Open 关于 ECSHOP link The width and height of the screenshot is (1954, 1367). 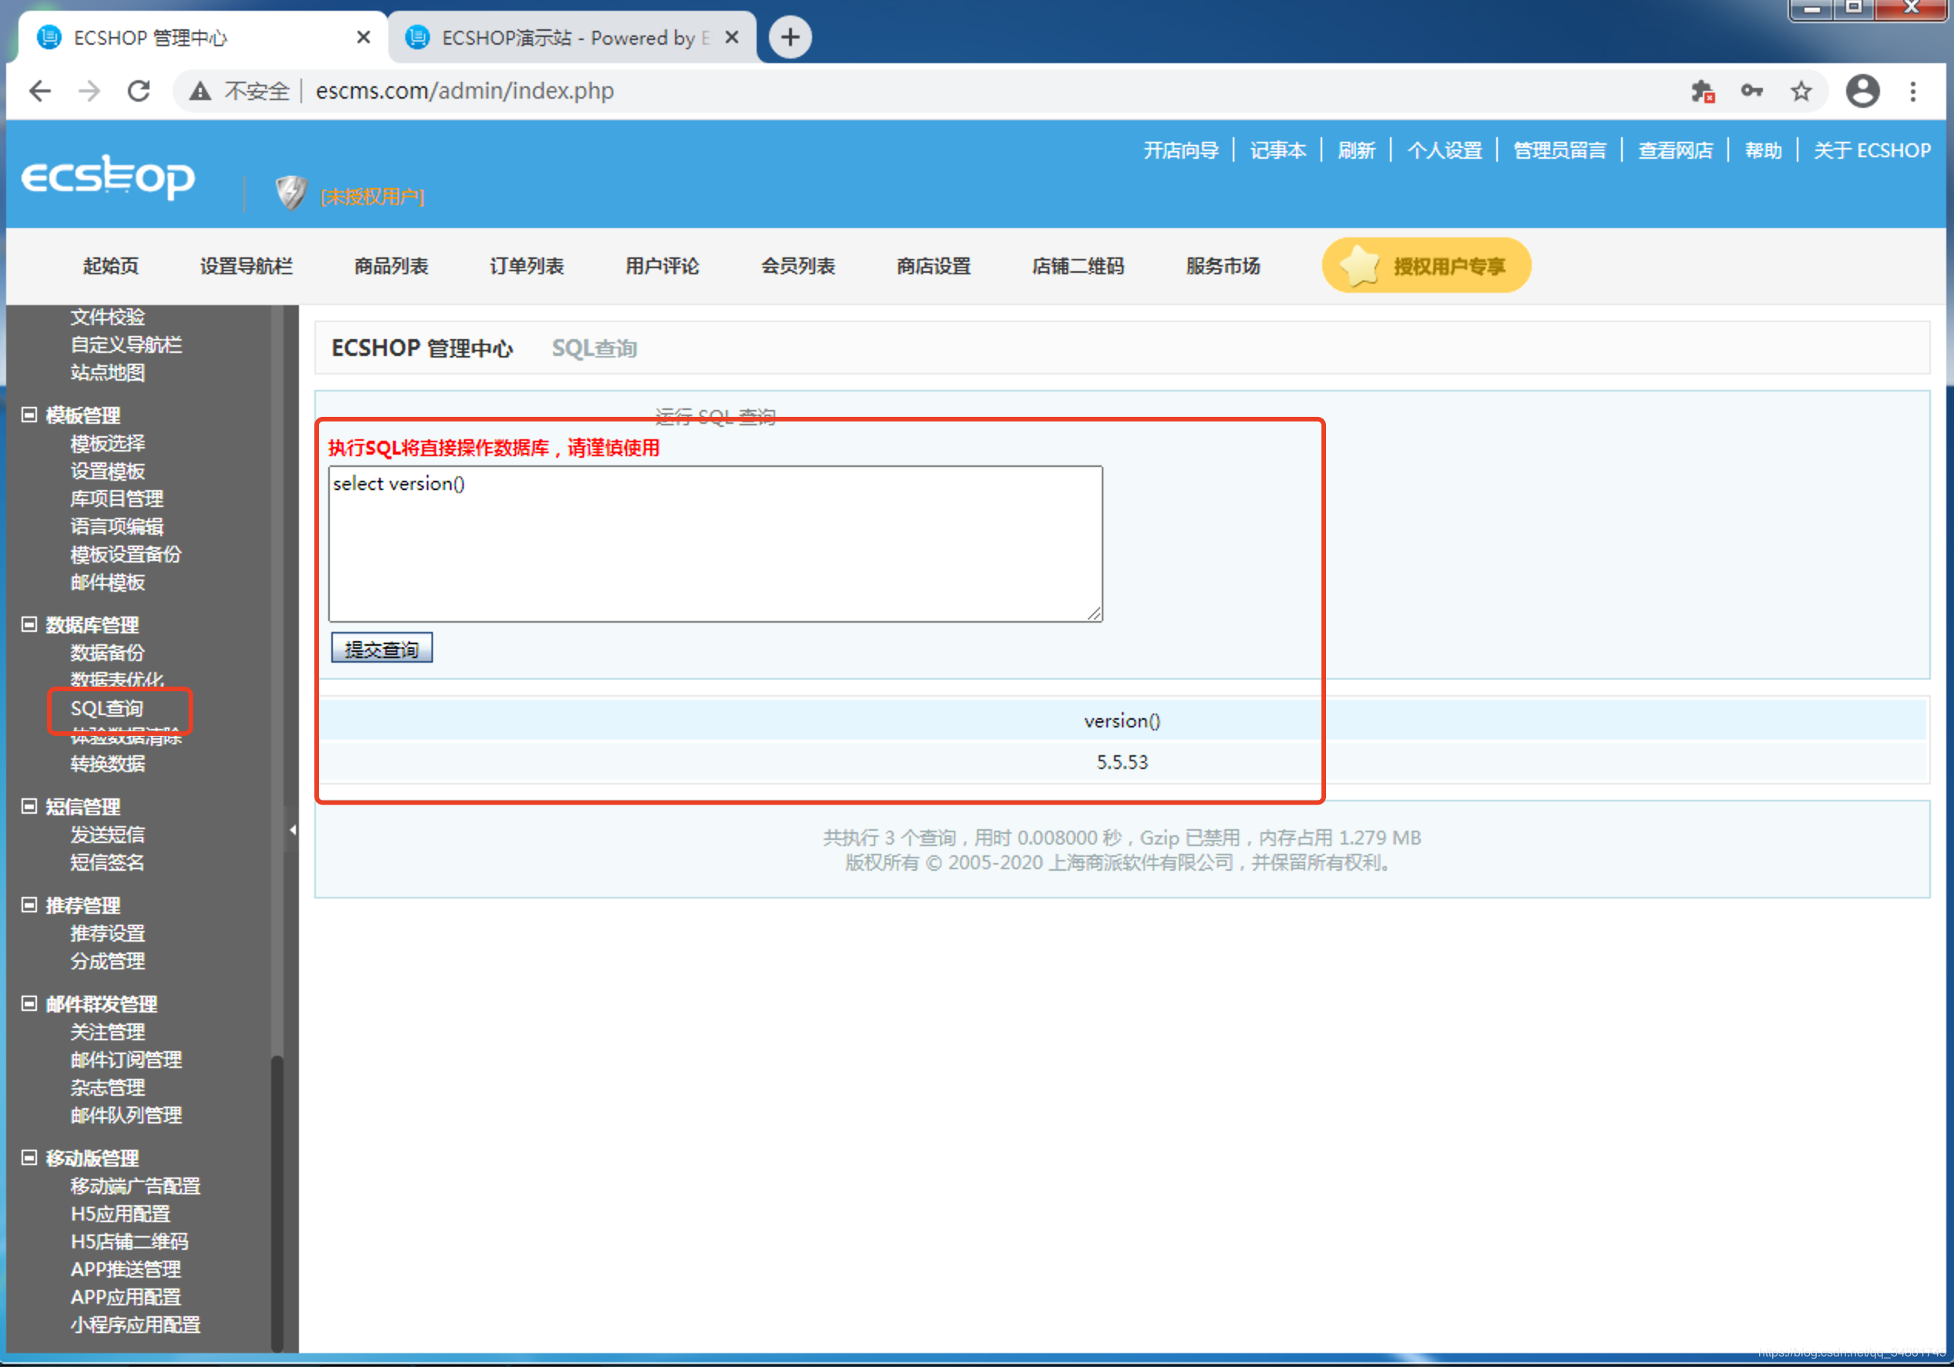[x=1872, y=151]
